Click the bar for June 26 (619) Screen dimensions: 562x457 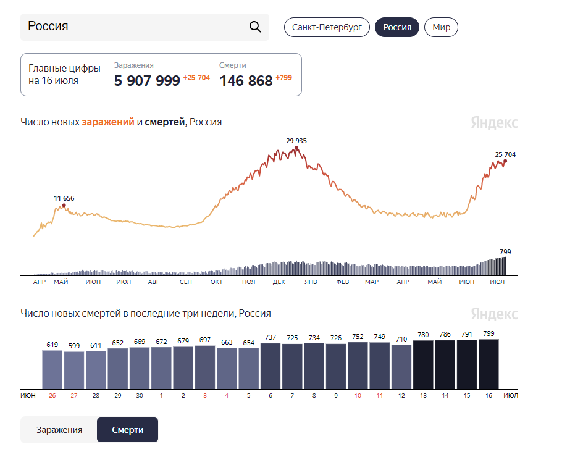click(x=52, y=370)
